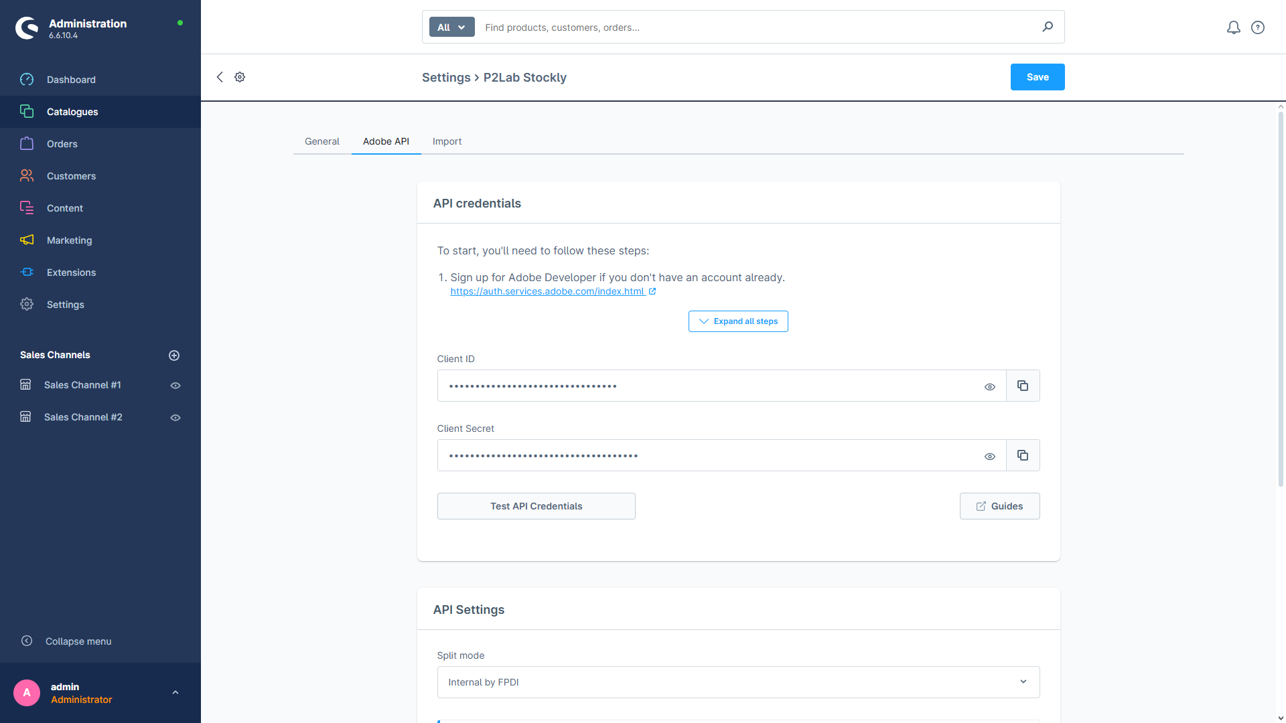This screenshot has width=1286, height=723.
Task: Click the Settings gear icon in sidebar
Action: (27, 305)
